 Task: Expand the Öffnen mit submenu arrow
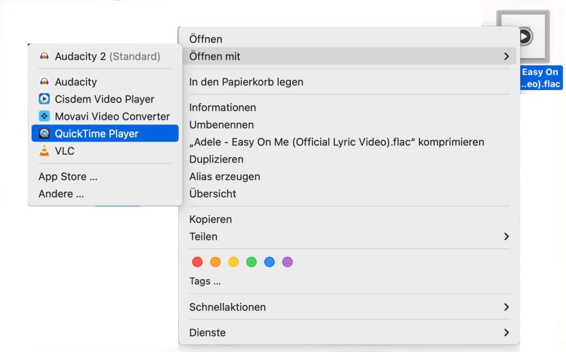(x=506, y=57)
